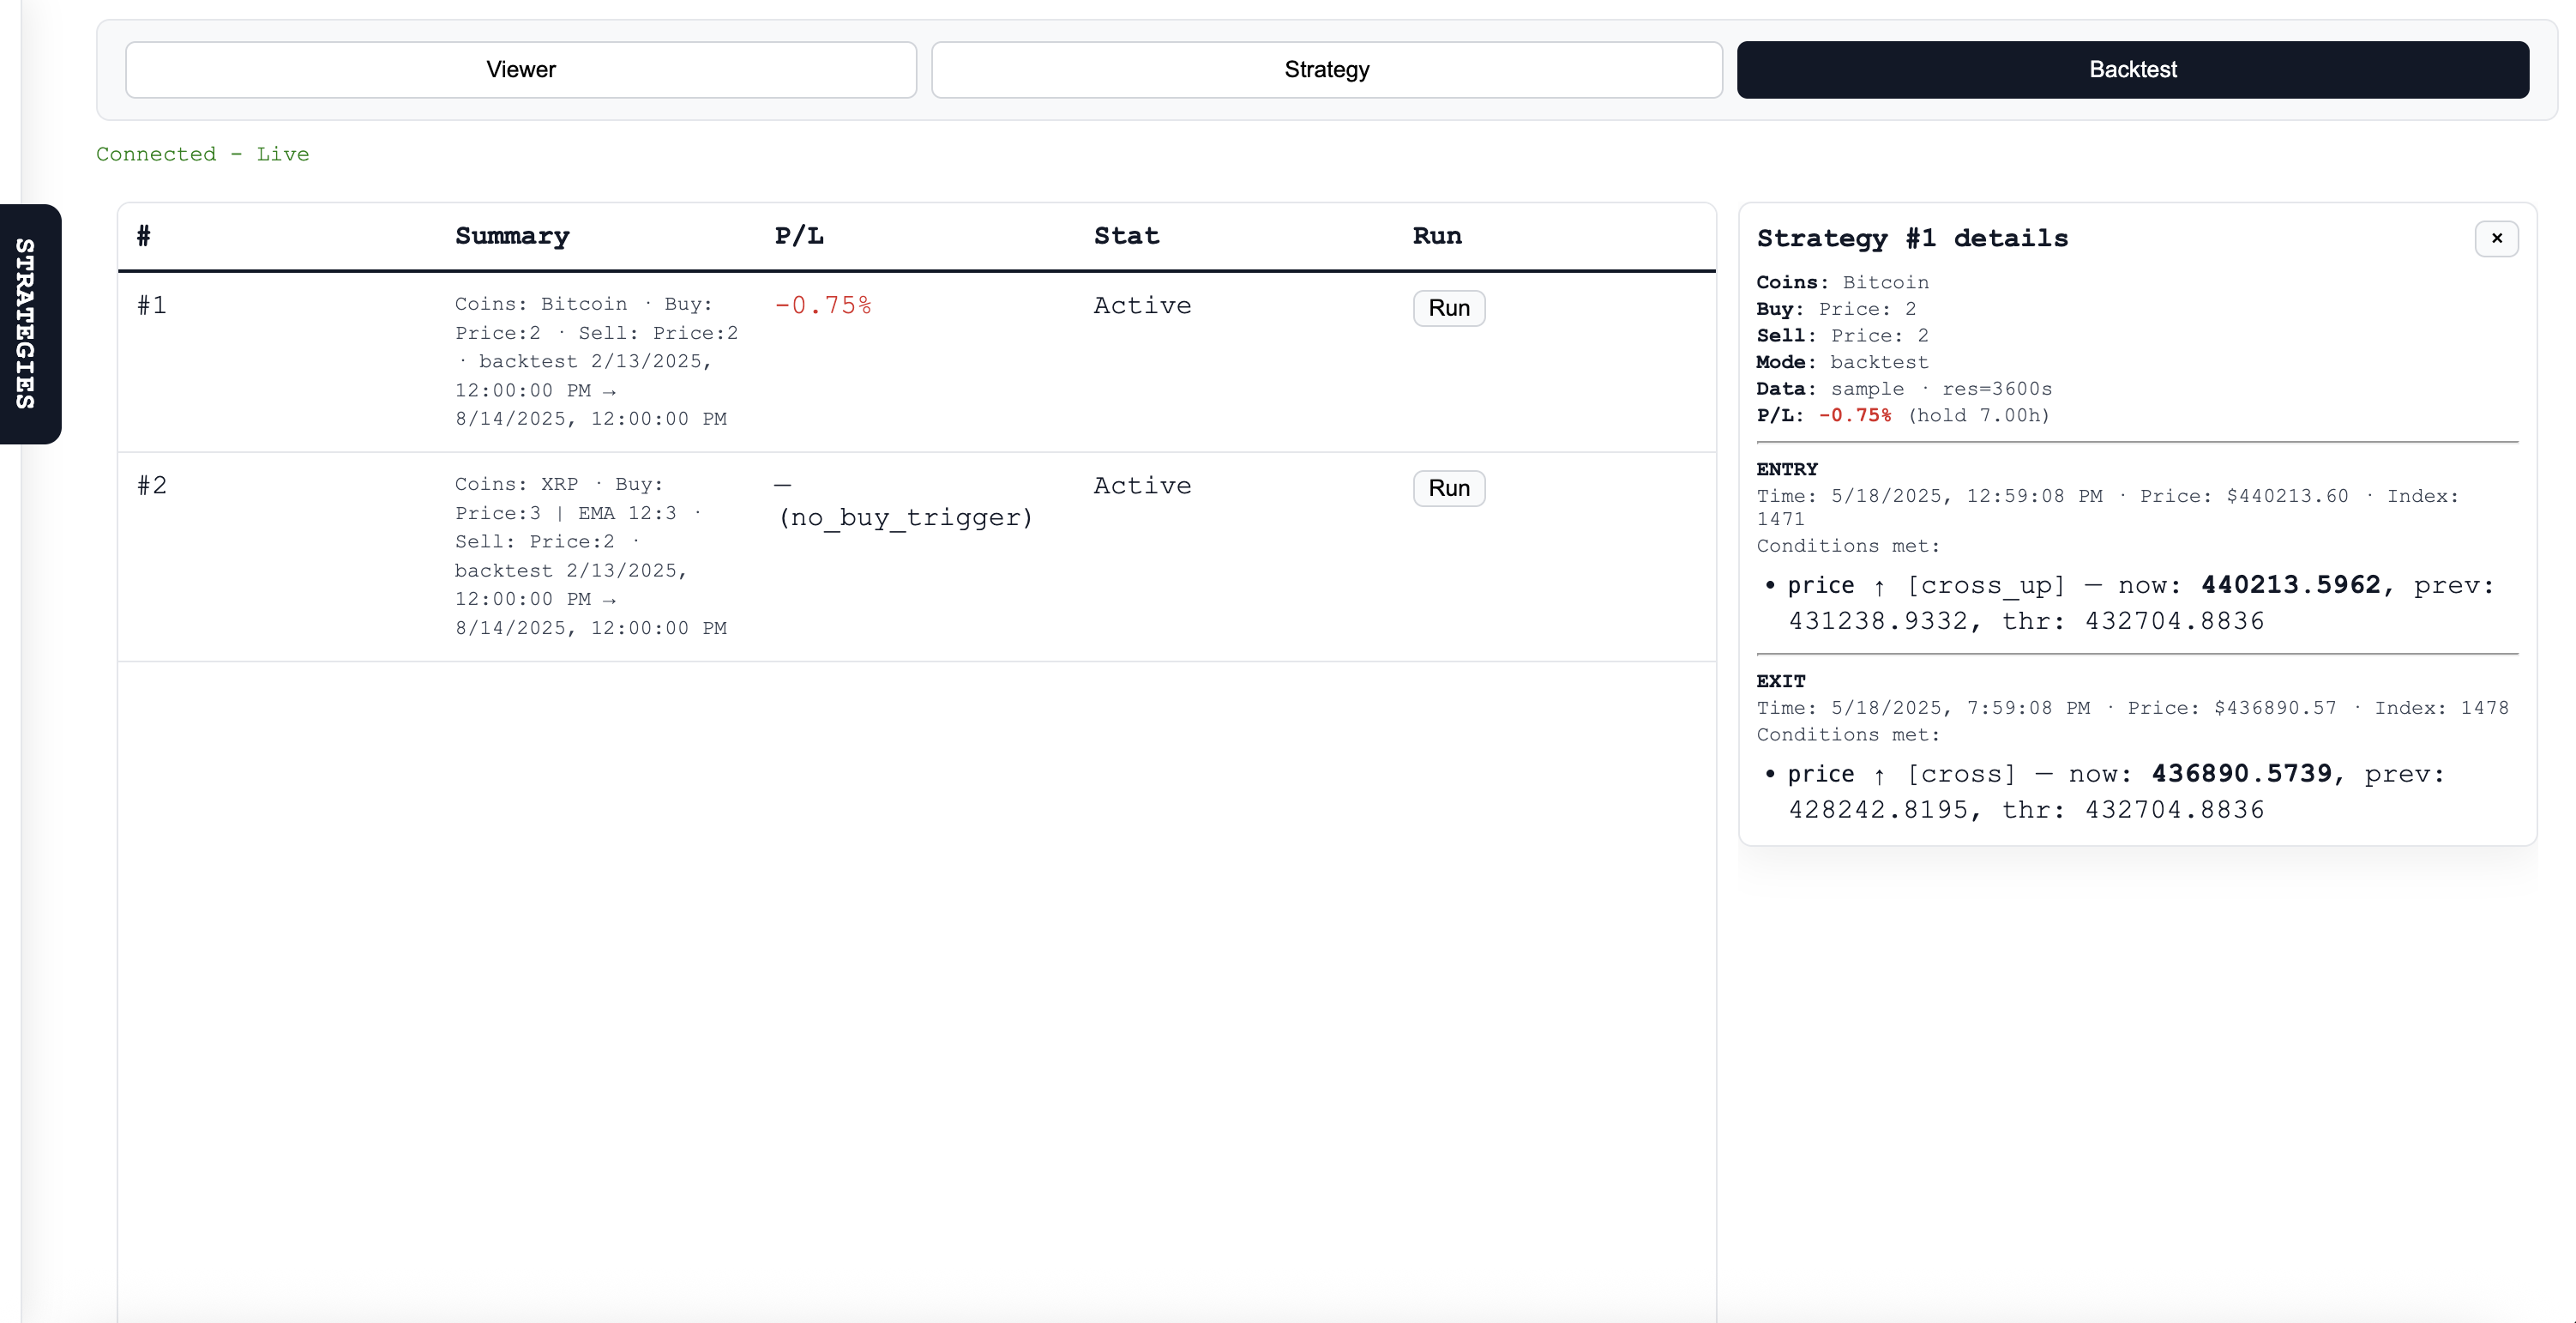Run strategy #1 backtest
This screenshot has width=2576, height=1323.
pos(1448,307)
